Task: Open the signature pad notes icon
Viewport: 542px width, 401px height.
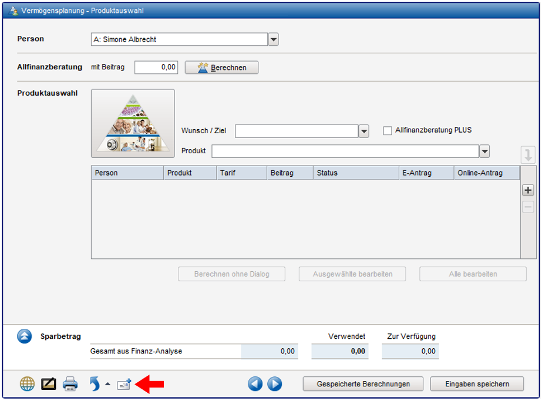Action: click(x=49, y=385)
